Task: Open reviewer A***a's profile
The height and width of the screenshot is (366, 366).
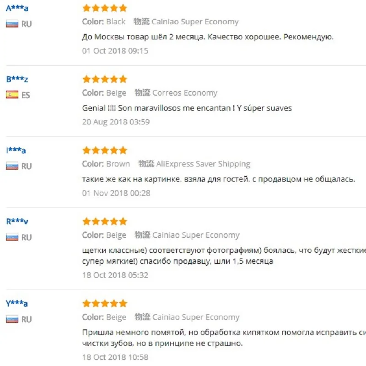Action: click(x=16, y=8)
